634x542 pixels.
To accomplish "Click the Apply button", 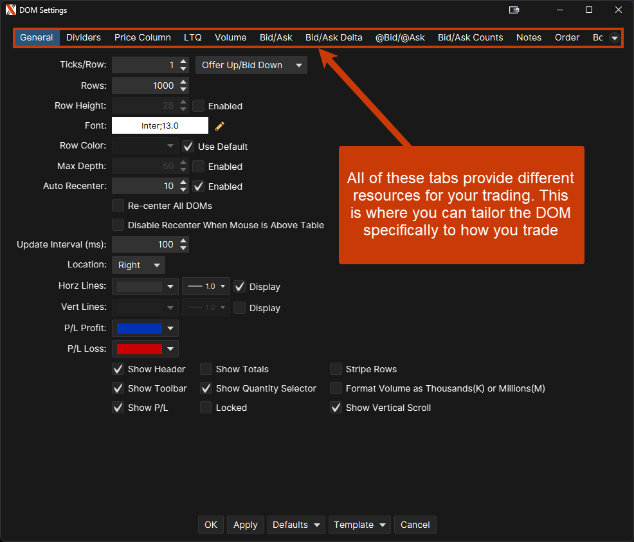I will coord(245,525).
